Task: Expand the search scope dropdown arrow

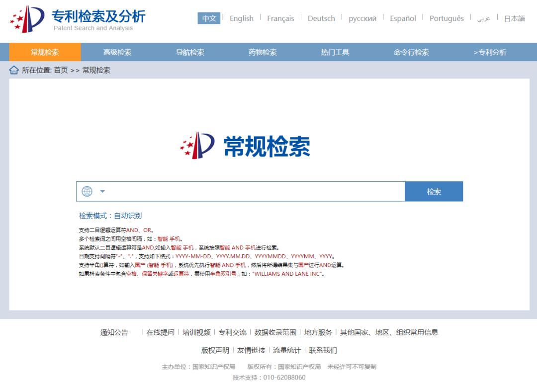Action: point(103,191)
